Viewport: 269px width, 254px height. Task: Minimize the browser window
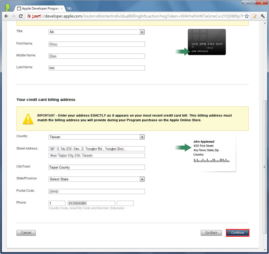[x=245, y=3]
